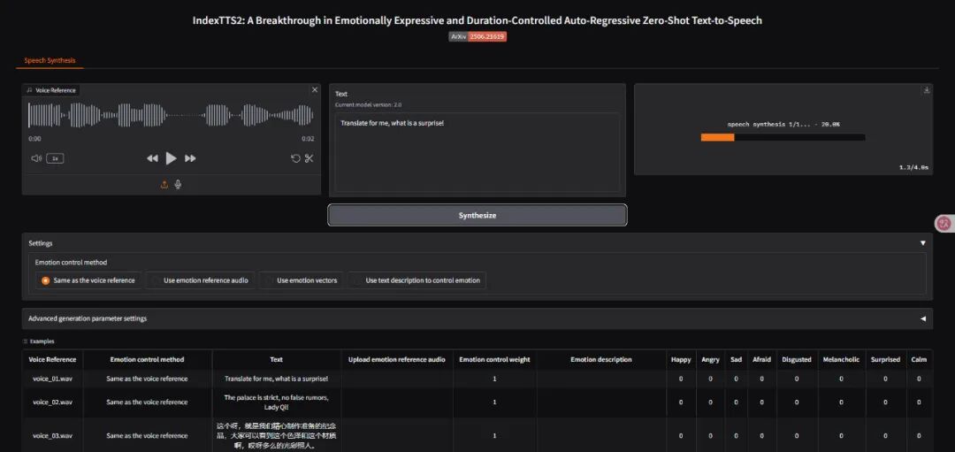Fast-forward the voice reference audio
The image size is (955, 452).
(x=190, y=158)
